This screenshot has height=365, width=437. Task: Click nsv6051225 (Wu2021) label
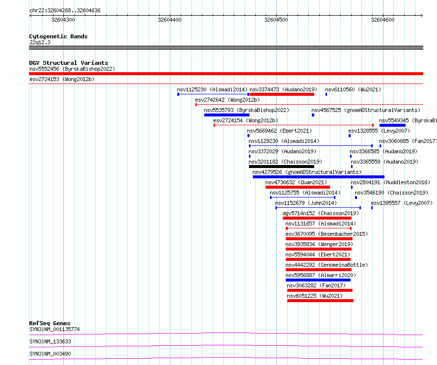coord(315,296)
